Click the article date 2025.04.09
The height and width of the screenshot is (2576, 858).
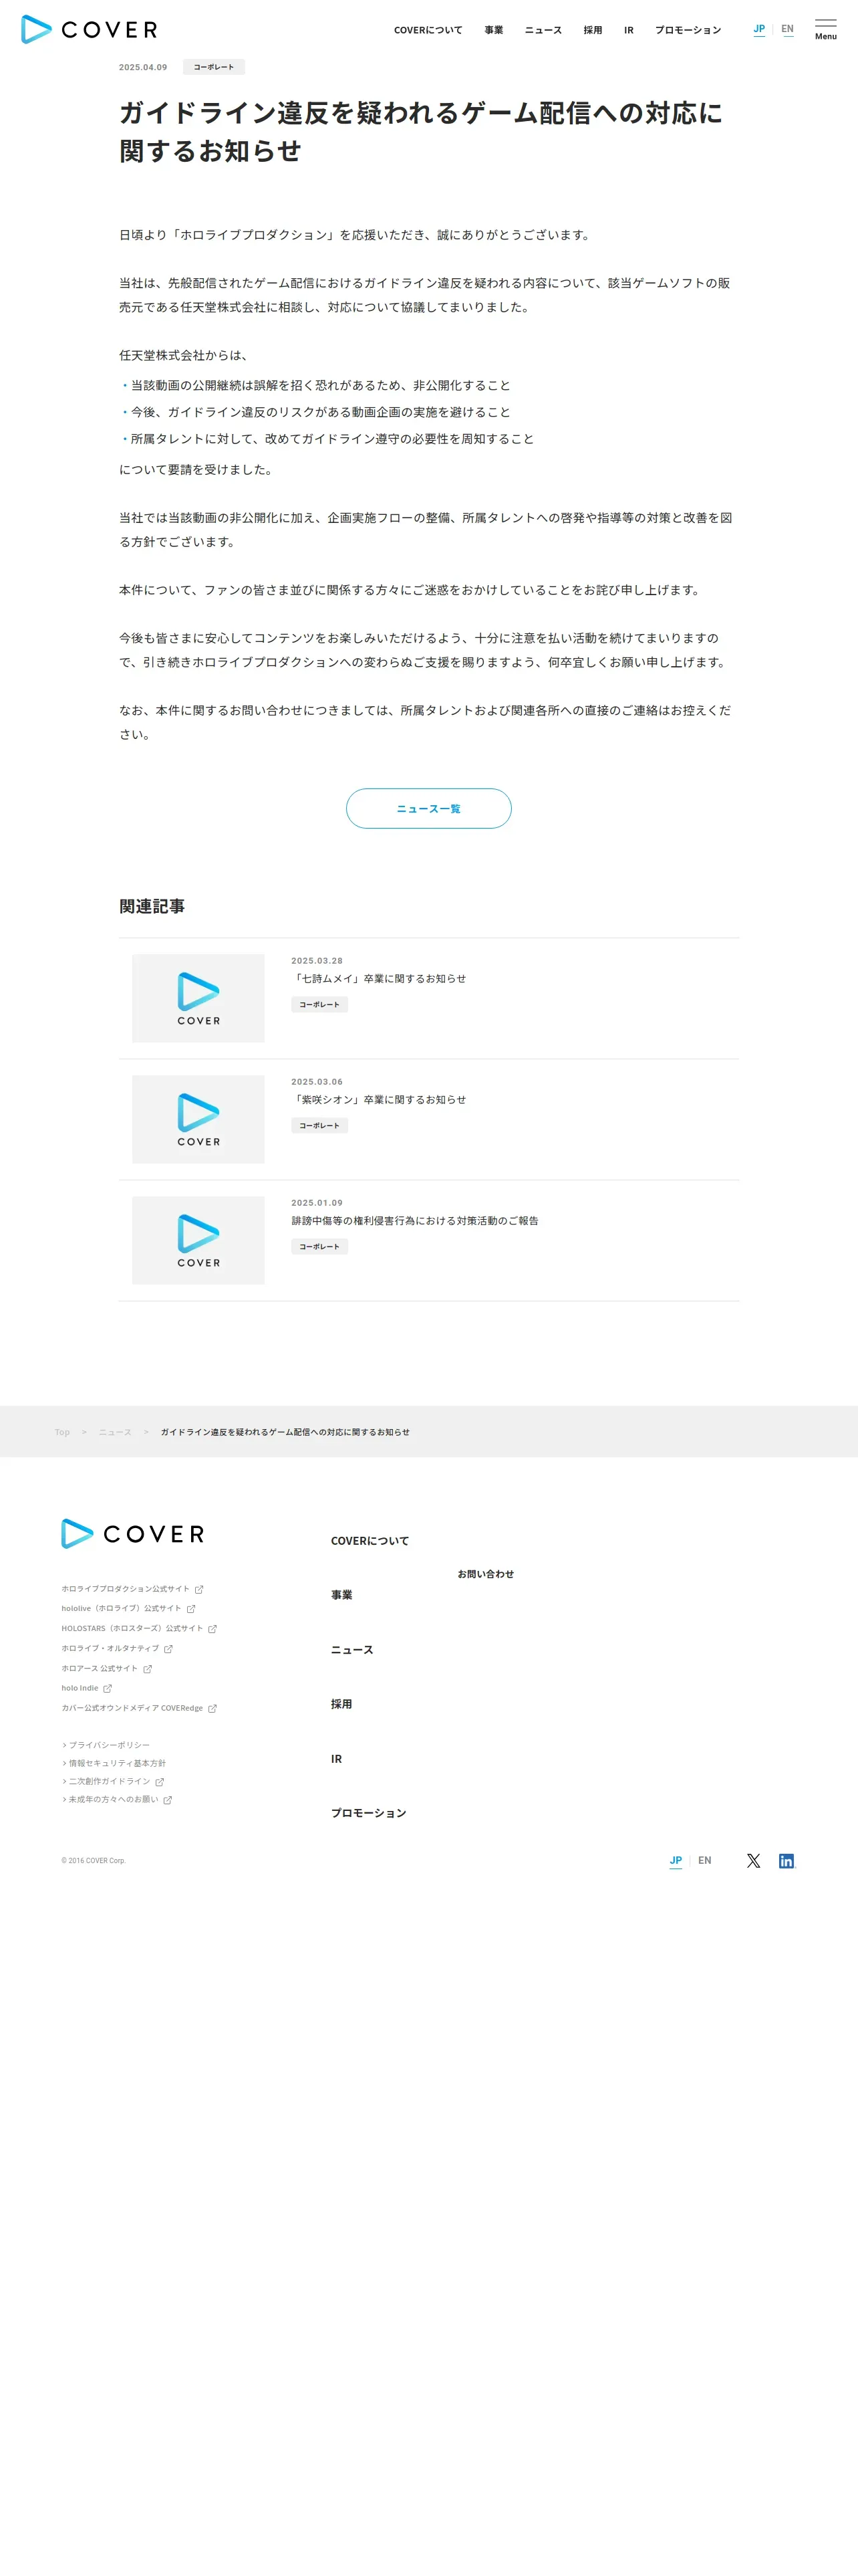pyautogui.click(x=143, y=67)
